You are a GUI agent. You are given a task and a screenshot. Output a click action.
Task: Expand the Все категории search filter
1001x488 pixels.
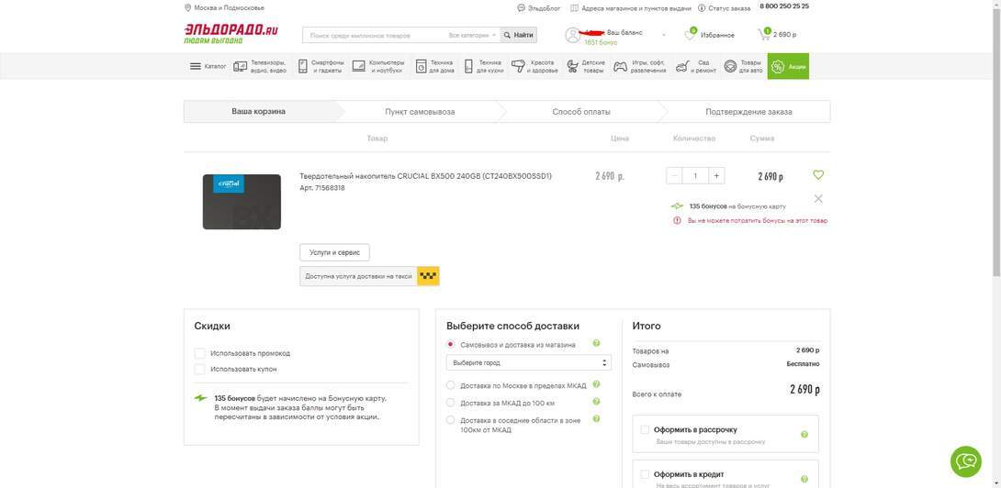coord(472,35)
